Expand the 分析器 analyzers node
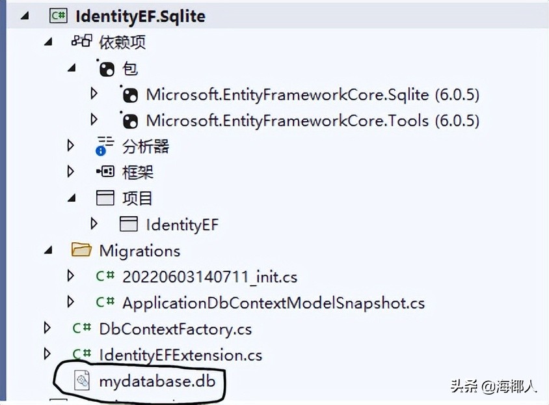This screenshot has width=549, height=405. tap(70, 145)
